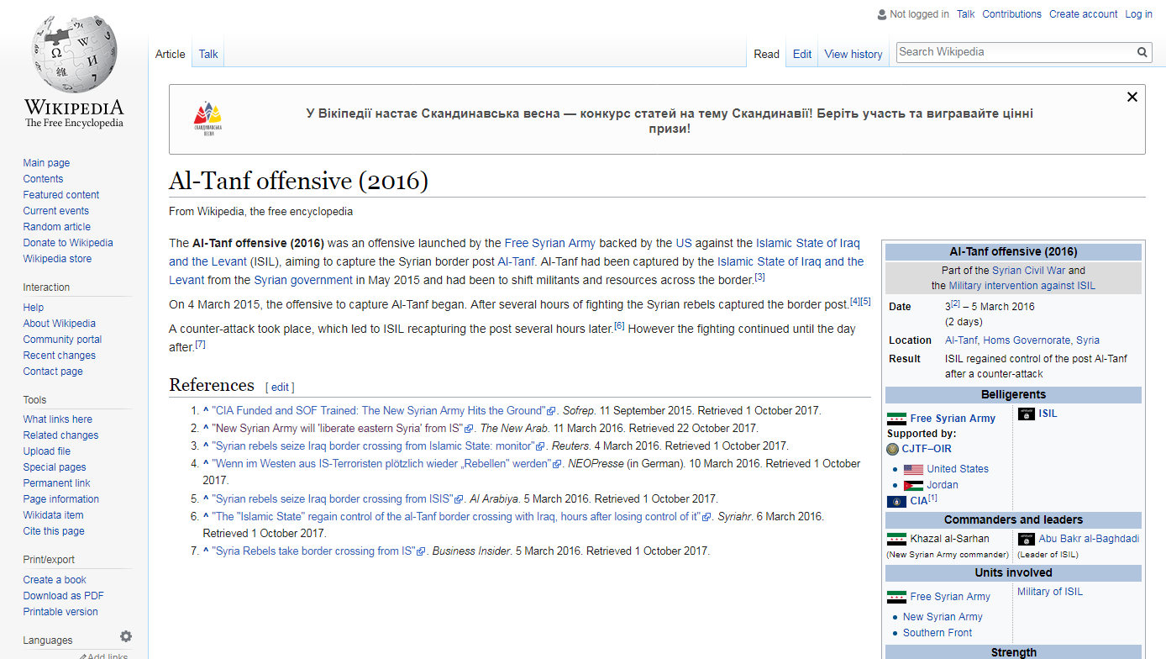
Task: Jump back from reference 1 caret
Action: pos(206,411)
